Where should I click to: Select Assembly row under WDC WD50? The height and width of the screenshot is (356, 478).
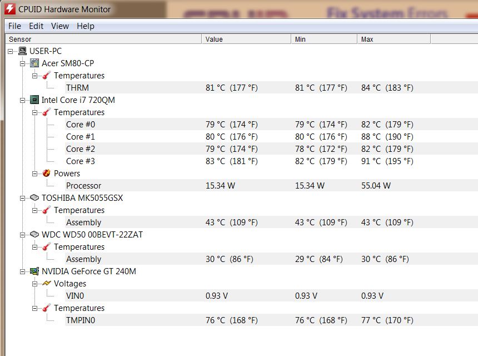click(271, 259)
